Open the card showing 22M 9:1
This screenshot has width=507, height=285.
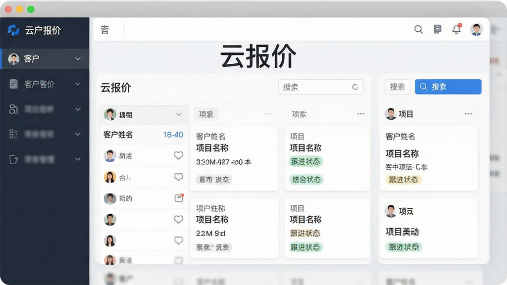click(234, 228)
